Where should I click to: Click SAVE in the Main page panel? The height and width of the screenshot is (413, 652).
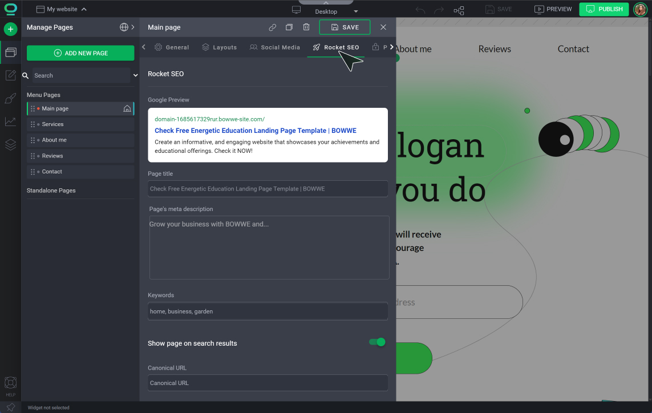point(345,27)
